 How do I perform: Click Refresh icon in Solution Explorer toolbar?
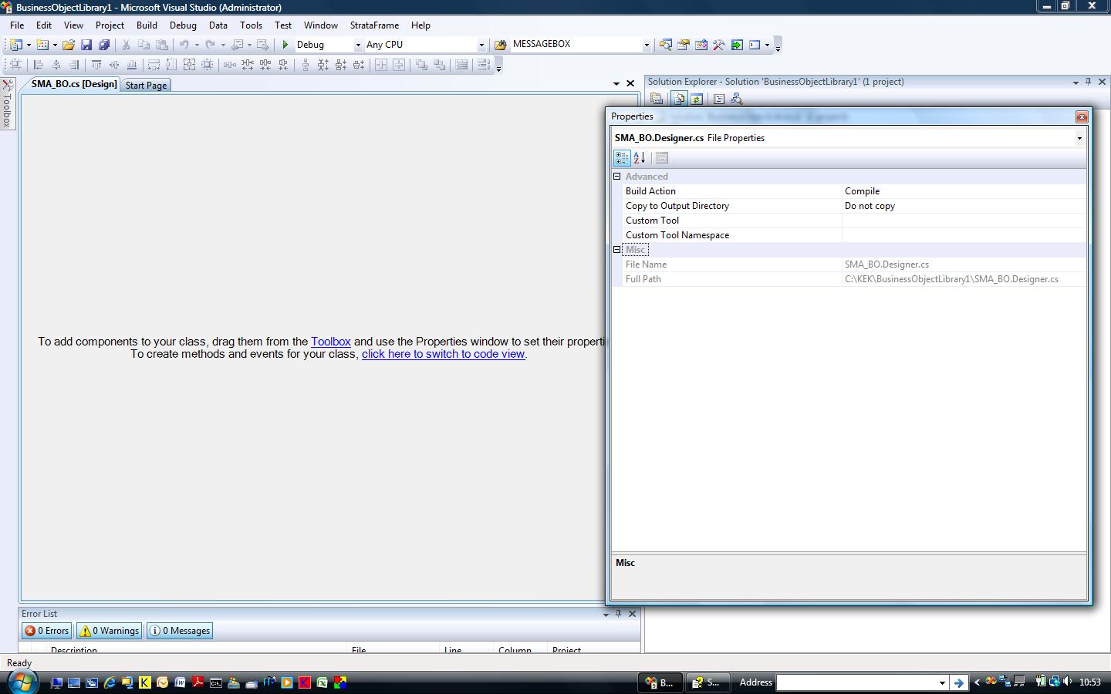[x=697, y=99]
